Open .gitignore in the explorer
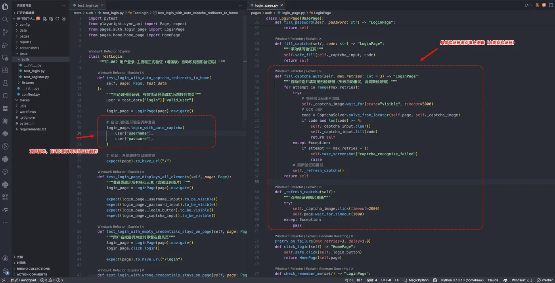The height and width of the screenshot is (283, 555). 40,118
